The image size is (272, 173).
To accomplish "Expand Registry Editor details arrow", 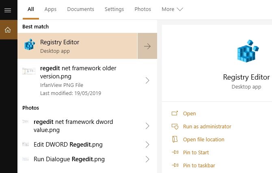I will pos(147,46).
